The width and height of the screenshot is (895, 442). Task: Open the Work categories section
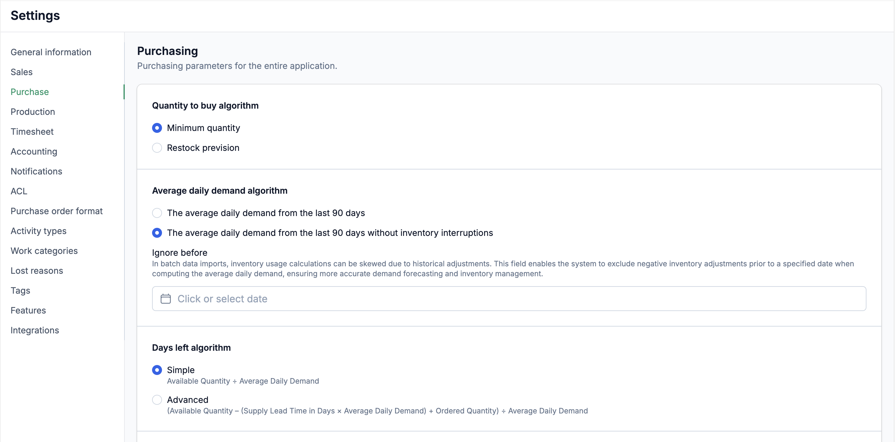click(44, 250)
